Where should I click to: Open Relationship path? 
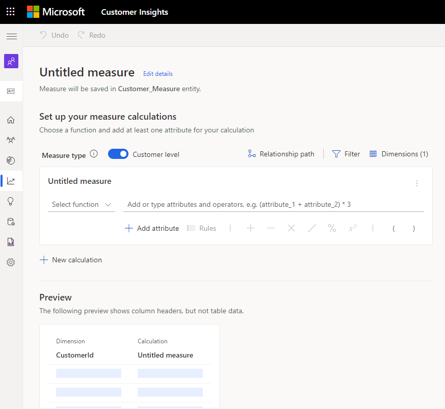281,154
